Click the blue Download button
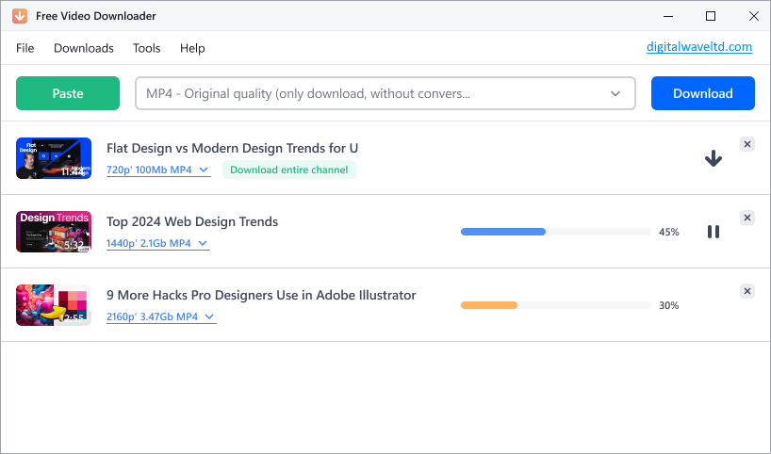 pyautogui.click(x=702, y=93)
